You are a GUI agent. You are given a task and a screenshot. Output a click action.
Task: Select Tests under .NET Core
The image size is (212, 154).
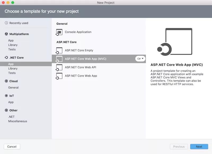point(12,73)
